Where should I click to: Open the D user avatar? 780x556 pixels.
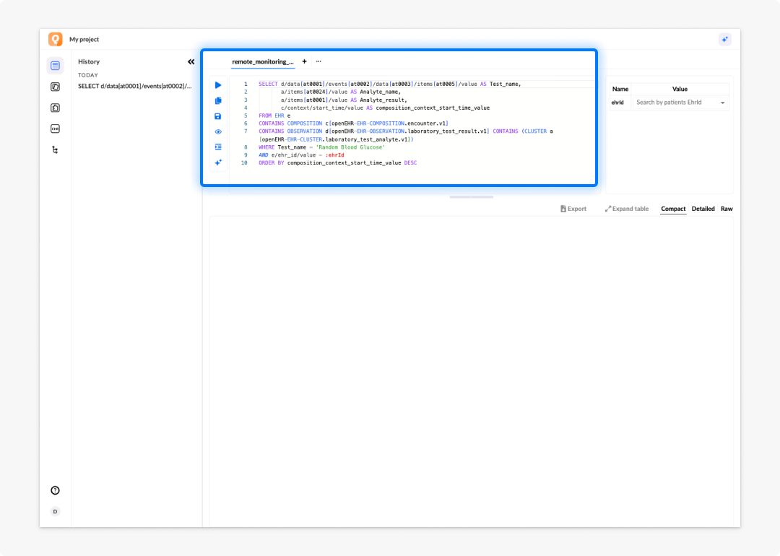pyautogui.click(x=55, y=511)
